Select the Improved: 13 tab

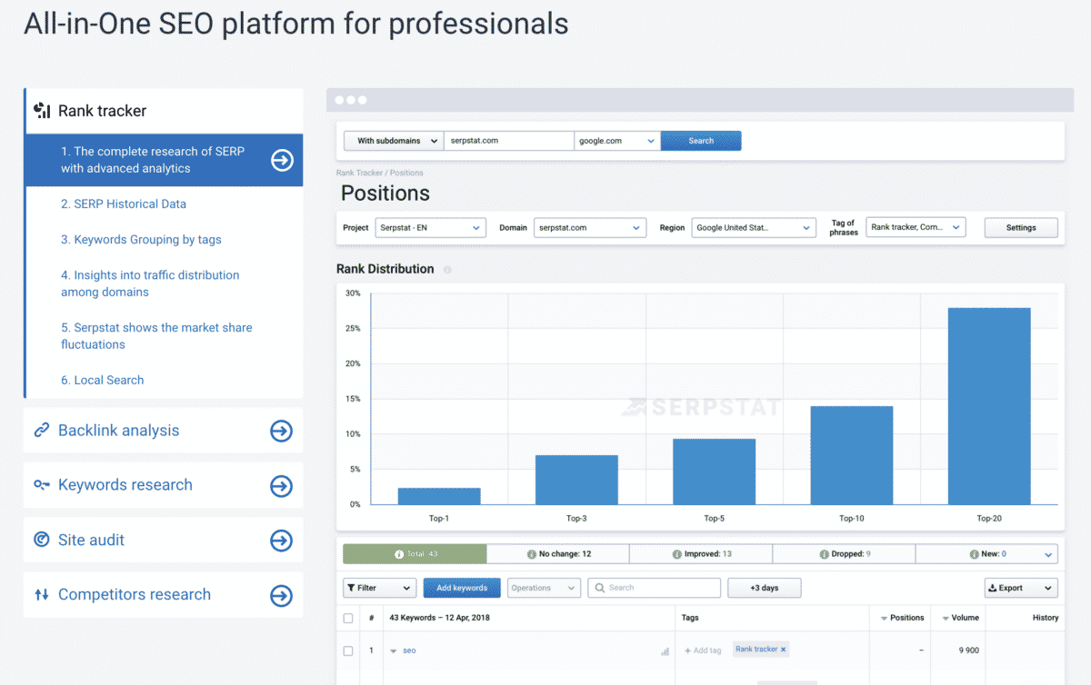pyautogui.click(x=701, y=553)
